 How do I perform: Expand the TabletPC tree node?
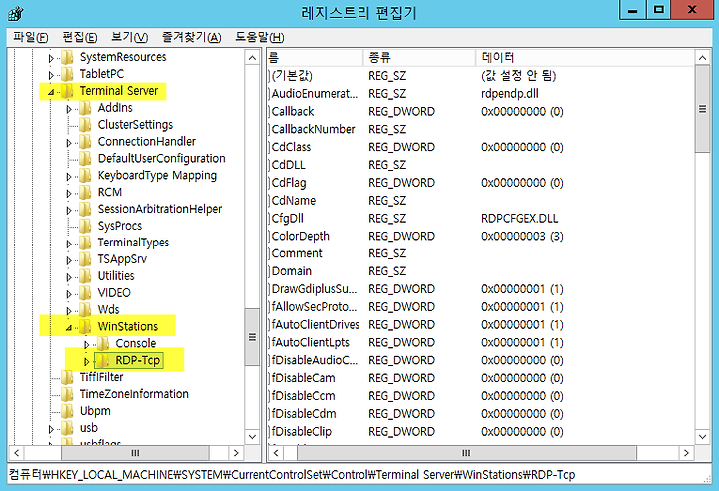[51, 75]
